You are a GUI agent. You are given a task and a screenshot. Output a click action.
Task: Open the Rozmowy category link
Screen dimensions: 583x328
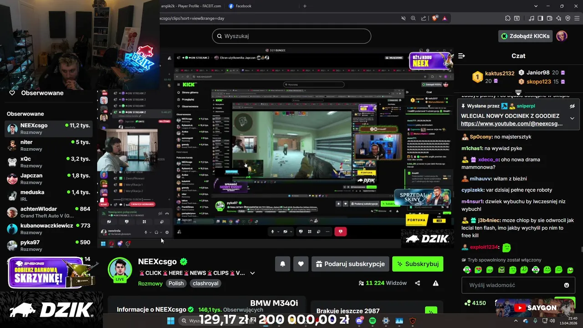pyautogui.click(x=150, y=283)
